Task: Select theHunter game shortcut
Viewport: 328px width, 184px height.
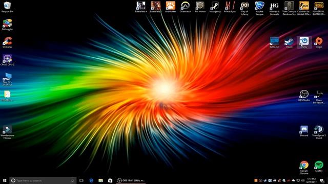Action: [x=171, y=7]
